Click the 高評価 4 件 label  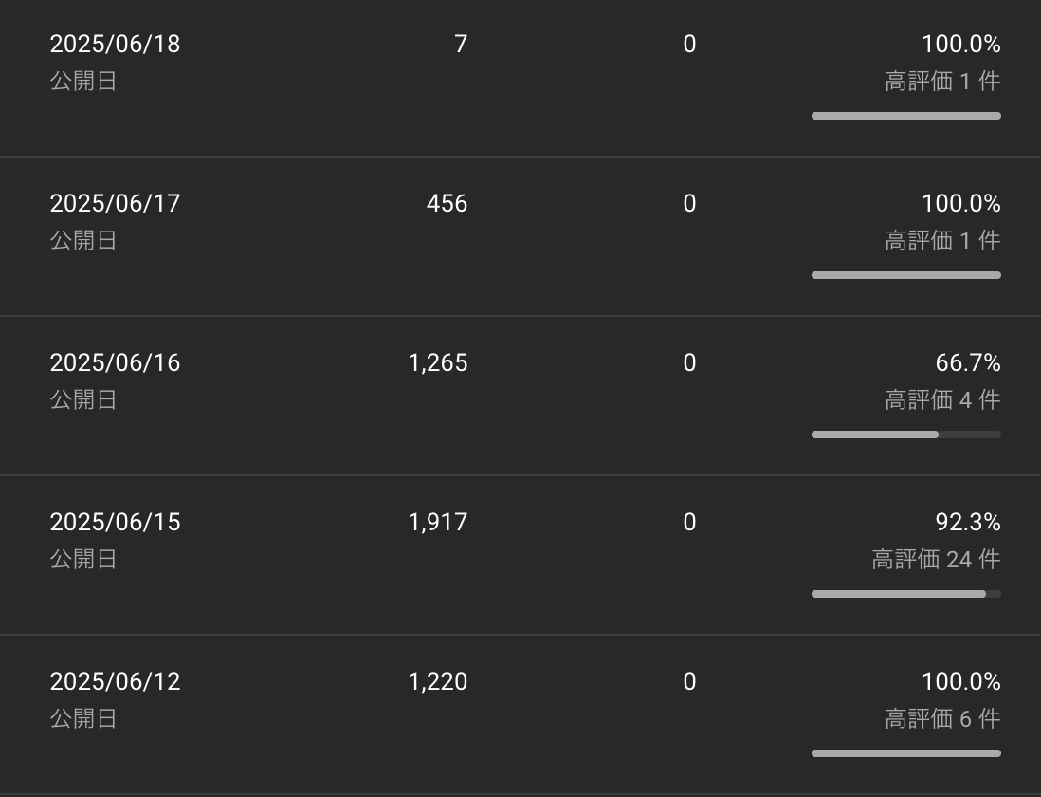[x=942, y=399]
